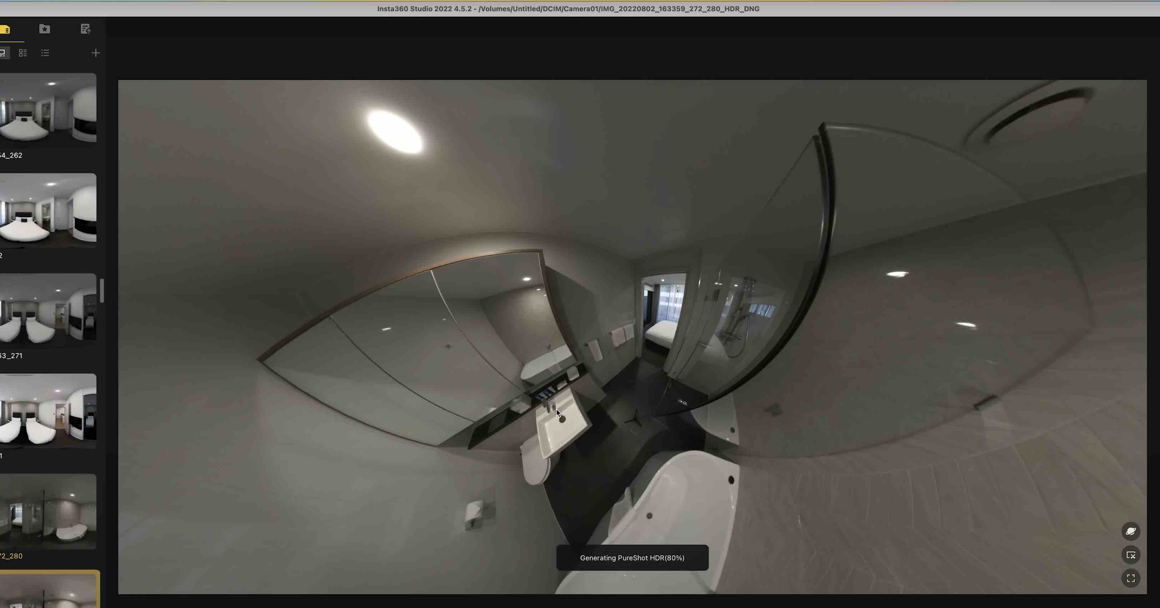This screenshot has height=608, width=1160.
Task: Switch to large thumbnail view
Action: tap(3, 53)
